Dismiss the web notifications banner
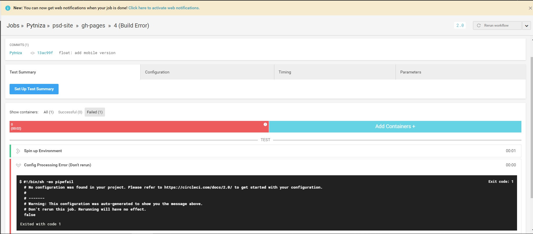This screenshot has height=234, width=533. pyautogui.click(x=530, y=8)
